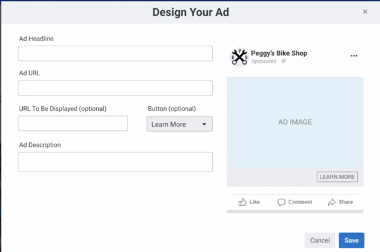Select the URL To Be Displayed field
Viewport: 380px width, 252px height.
[73, 123]
